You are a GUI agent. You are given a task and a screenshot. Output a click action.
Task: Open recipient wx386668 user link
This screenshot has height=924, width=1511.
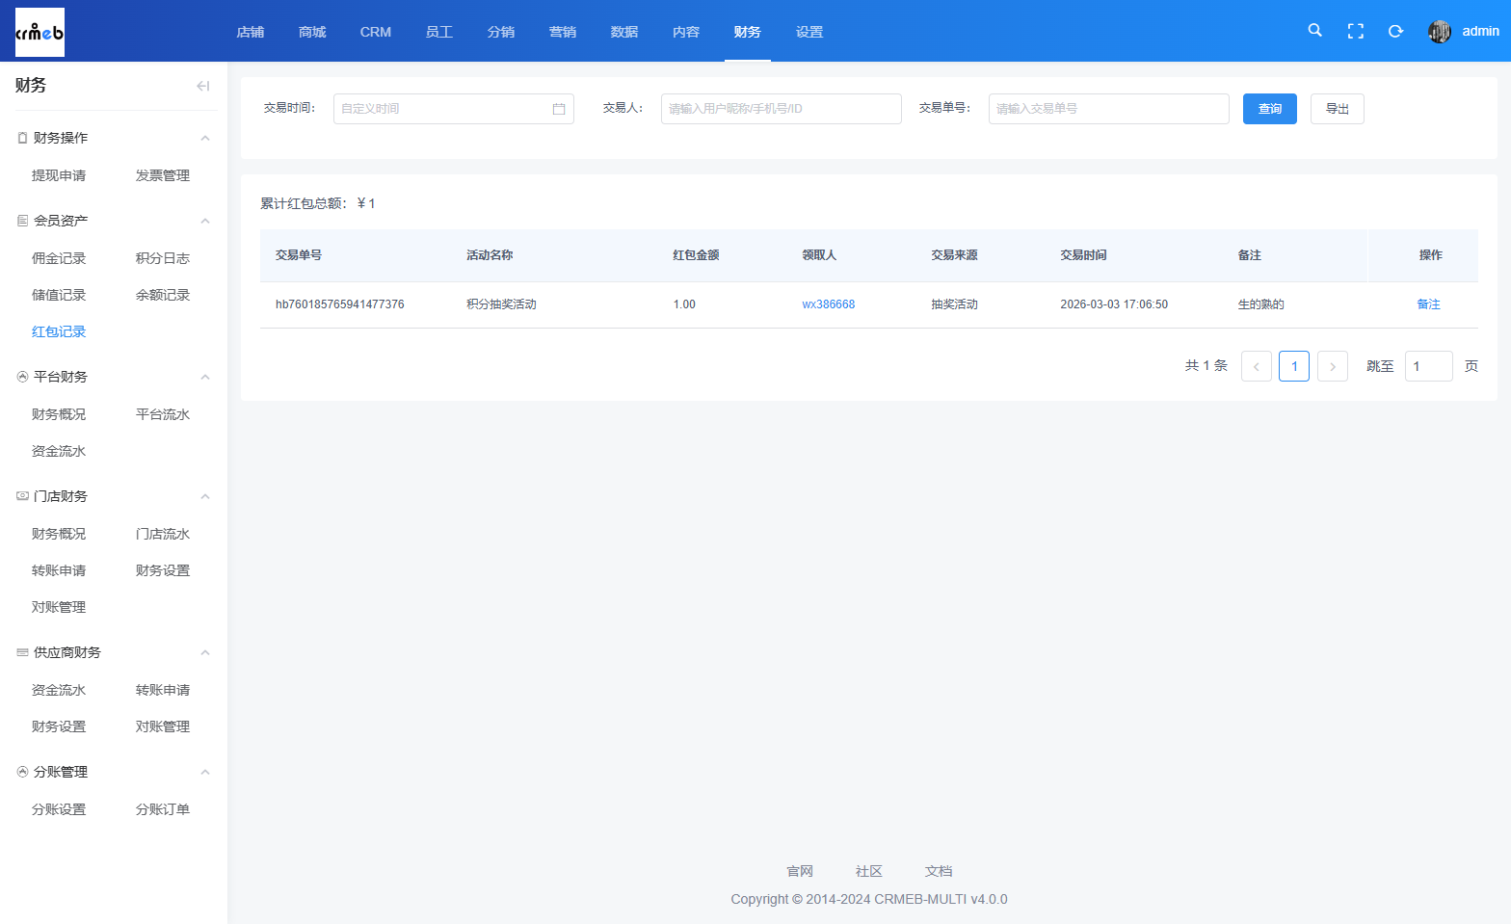(828, 304)
